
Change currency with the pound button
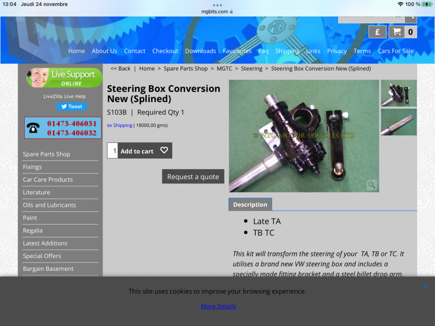point(377,32)
